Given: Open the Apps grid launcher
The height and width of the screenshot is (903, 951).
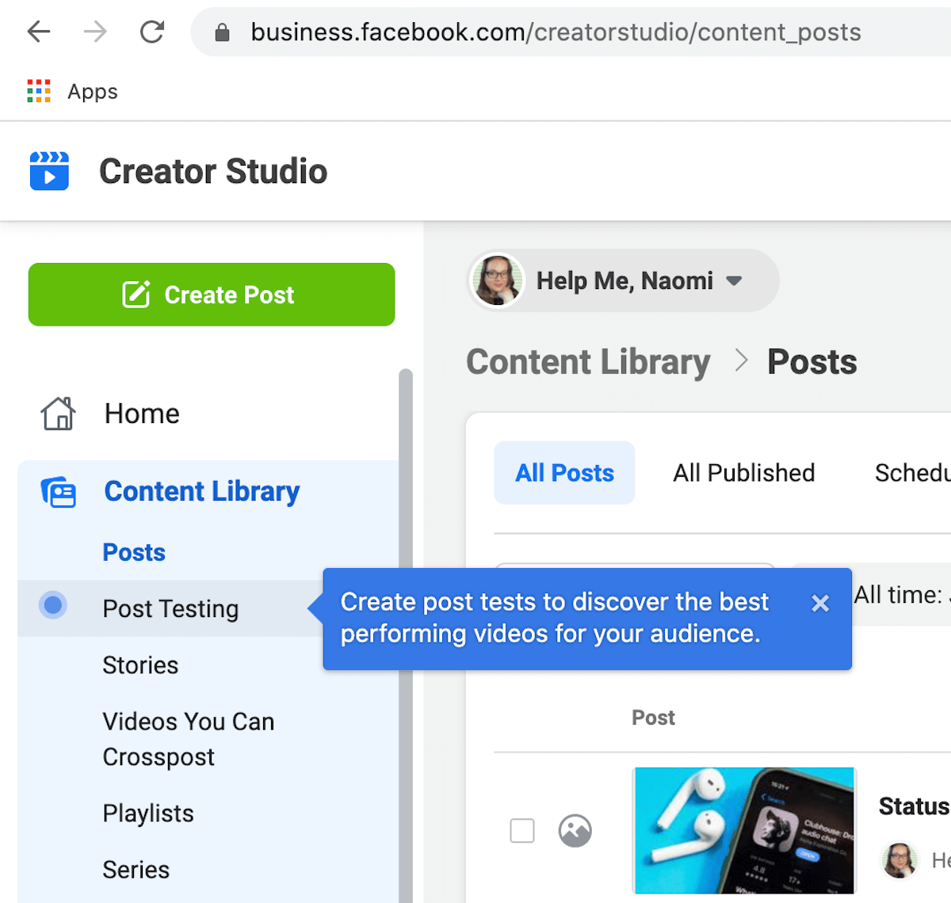Looking at the screenshot, I should pyautogui.click(x=37, y=91).
